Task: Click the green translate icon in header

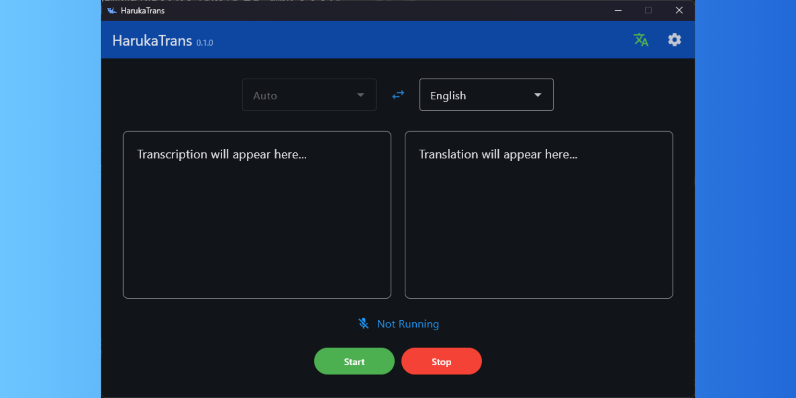Action: pos(641,40)
